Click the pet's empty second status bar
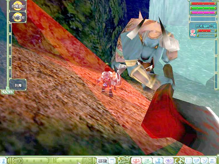 (x=207, y=35)
